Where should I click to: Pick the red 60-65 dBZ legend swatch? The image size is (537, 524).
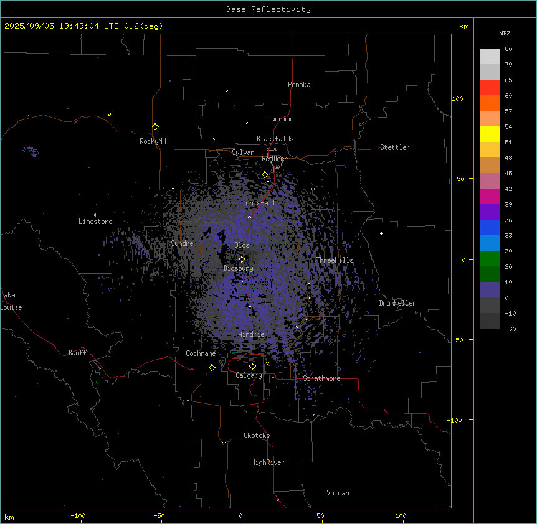490,87
